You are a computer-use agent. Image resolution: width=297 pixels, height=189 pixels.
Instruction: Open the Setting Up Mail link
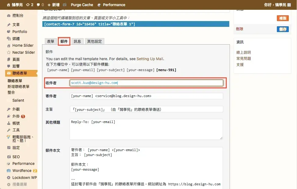[150, 59]
